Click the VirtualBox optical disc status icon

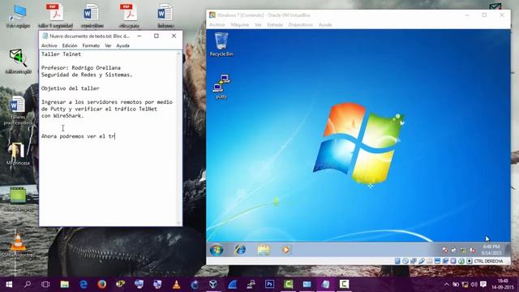click(x=405, y=261)
